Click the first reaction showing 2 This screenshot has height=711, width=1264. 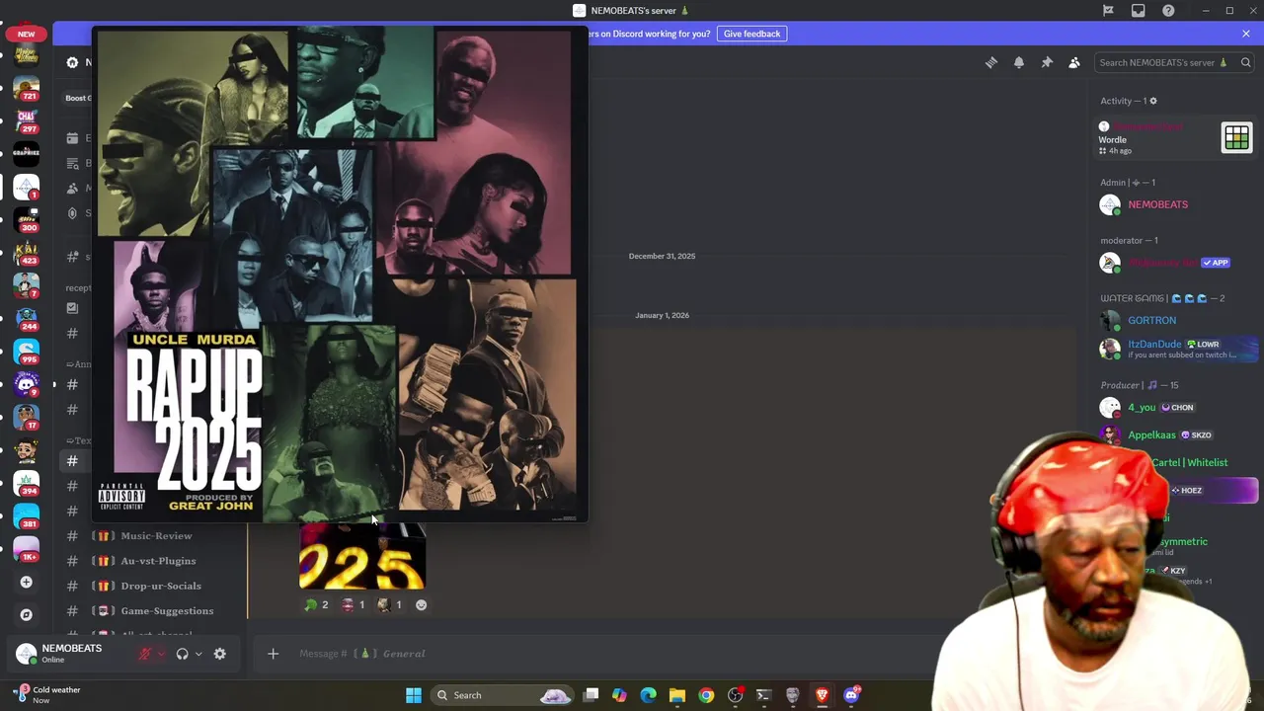pyautogui.click(x=316, y=604)
